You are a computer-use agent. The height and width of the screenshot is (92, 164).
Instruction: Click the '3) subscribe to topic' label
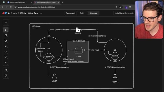click(x=62, y=30)
